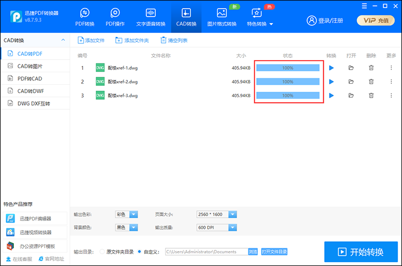Click 打开文件目录 button
The height and width of the screenshot is (266, 402).
(274, 252)
